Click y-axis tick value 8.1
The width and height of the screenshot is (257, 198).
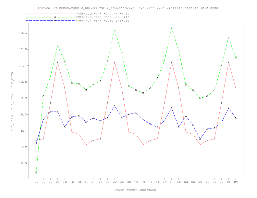pos(24,131)
